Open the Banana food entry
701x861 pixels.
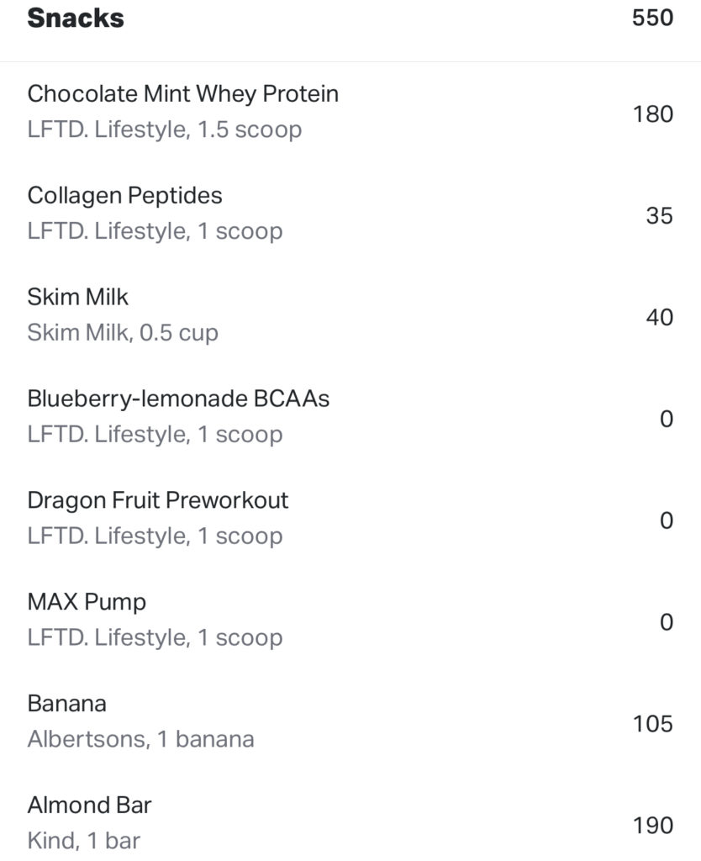(x=350, y=722)
